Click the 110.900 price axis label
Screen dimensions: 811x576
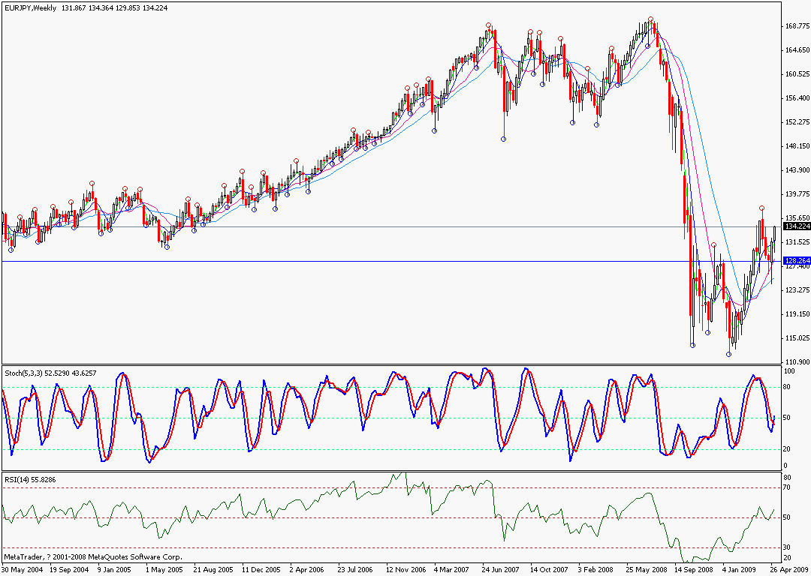click(797, 362)
